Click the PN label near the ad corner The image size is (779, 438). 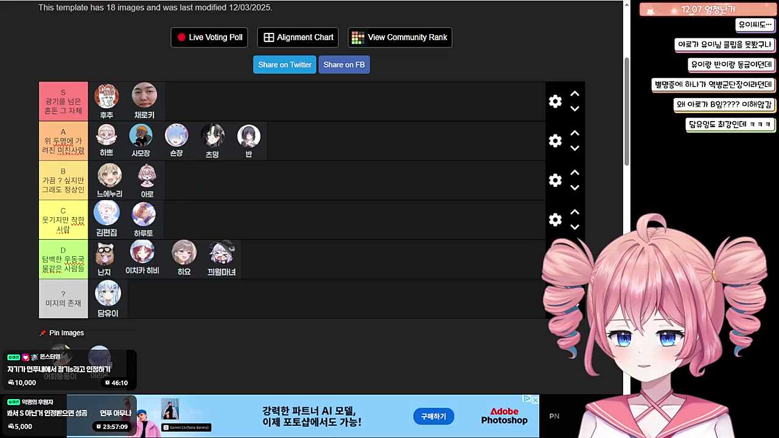click(554, 416)
